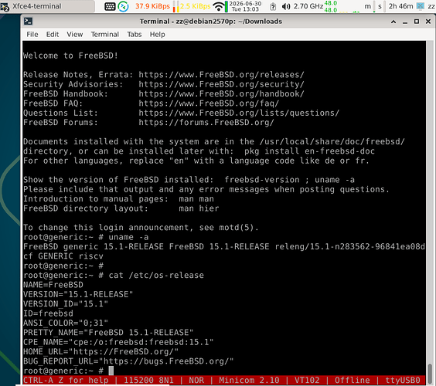This screenshot has height=386, width=436.
Task: Click the blue display icon near zz
Action: click(x=420, y=6)
